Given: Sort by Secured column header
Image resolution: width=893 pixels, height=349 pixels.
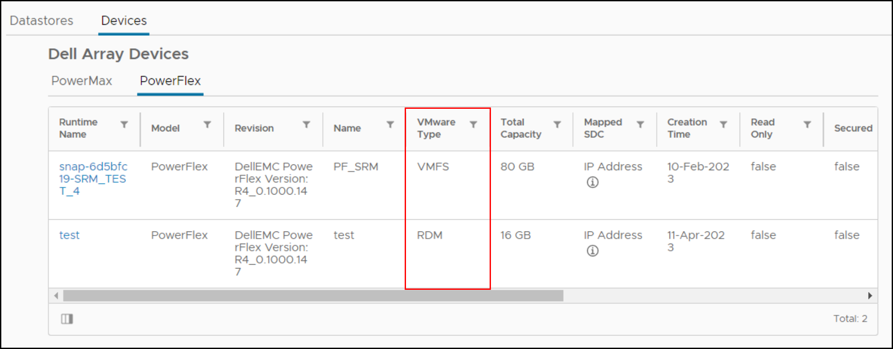Looking at the screenshot, I should click(853, 128).
